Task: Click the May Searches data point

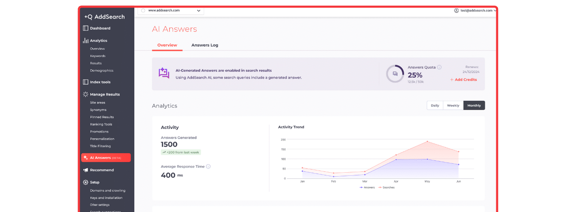Action: [427, 142]
